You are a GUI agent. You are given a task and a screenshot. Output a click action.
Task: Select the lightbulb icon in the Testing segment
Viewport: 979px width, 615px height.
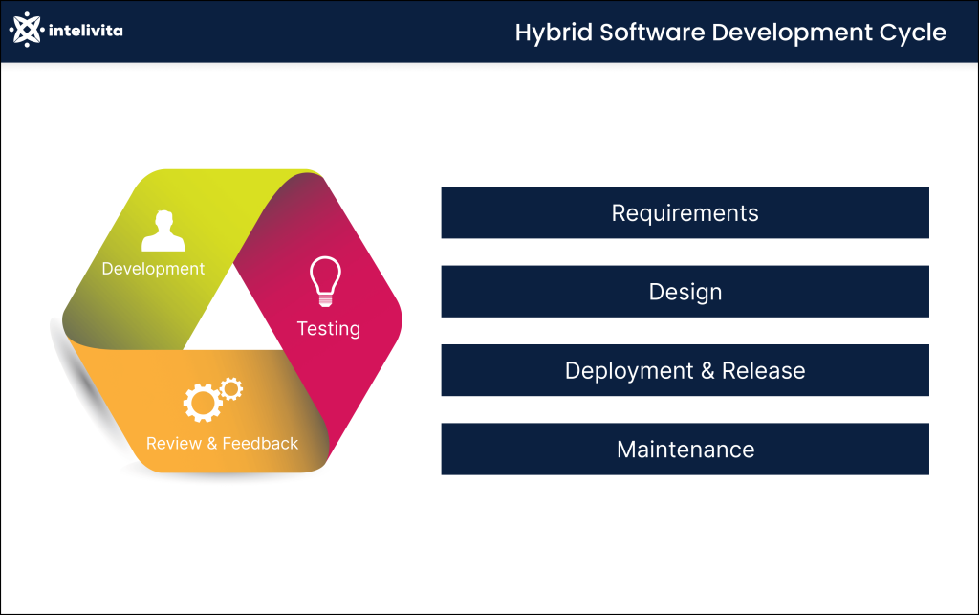click(x=325, y=281)
